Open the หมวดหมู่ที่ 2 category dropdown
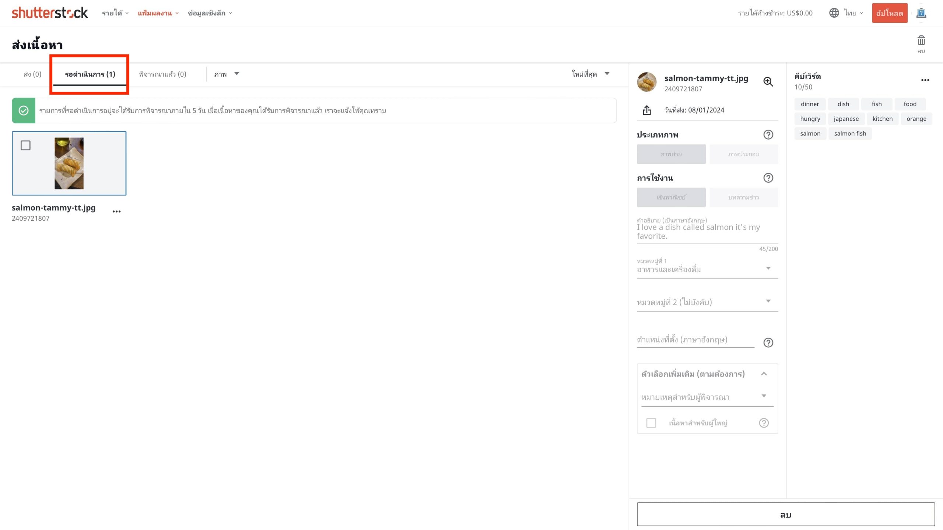The width and height of the screenshot is (943, 530). click(x=707, y=302)
